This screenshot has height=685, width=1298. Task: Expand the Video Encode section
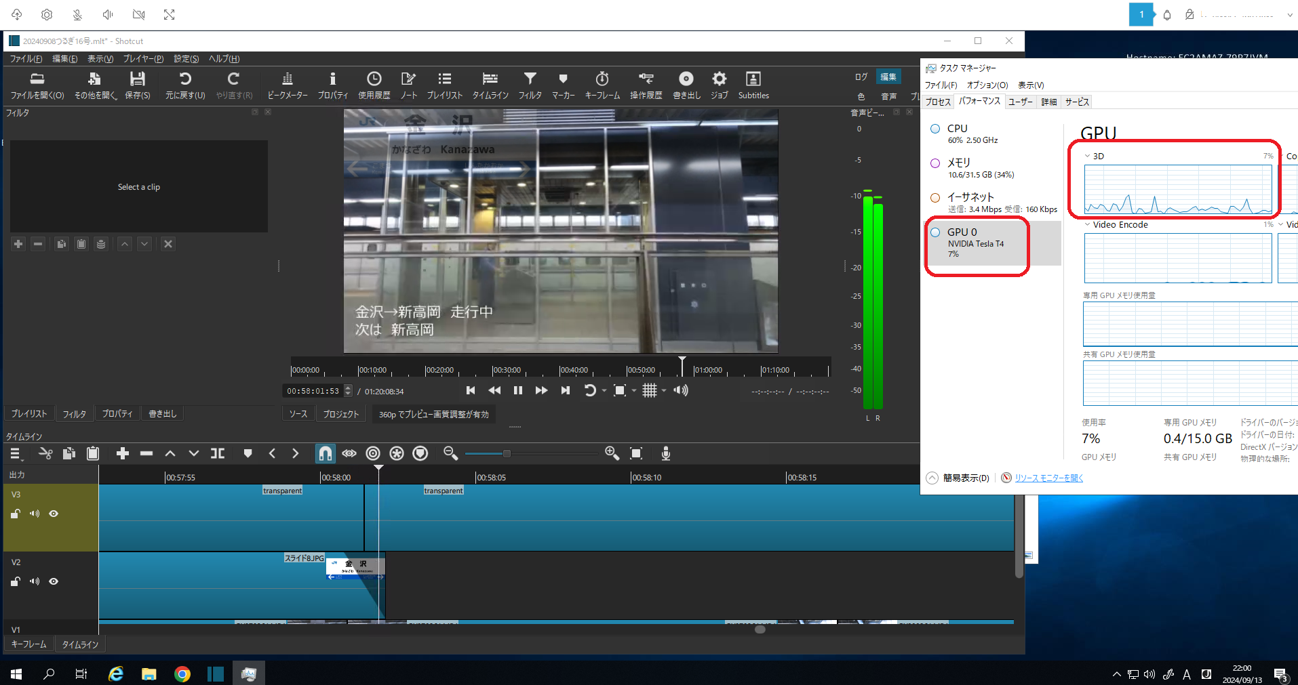[x=1088, y=224]
